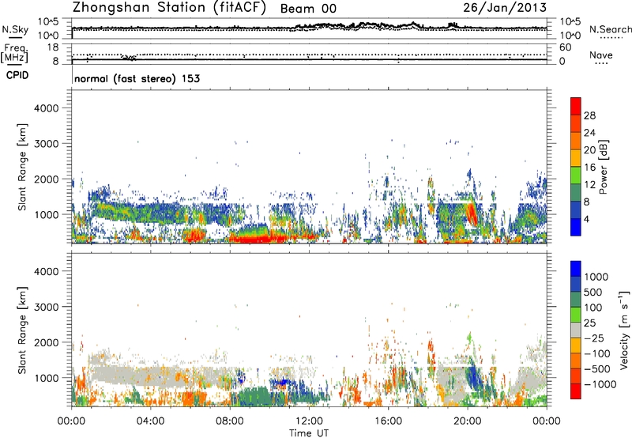Click the "Velocity [m s⁻¹]" colorbar title
632x438 pixels.
pyautogui.click(x=623, y=330)
